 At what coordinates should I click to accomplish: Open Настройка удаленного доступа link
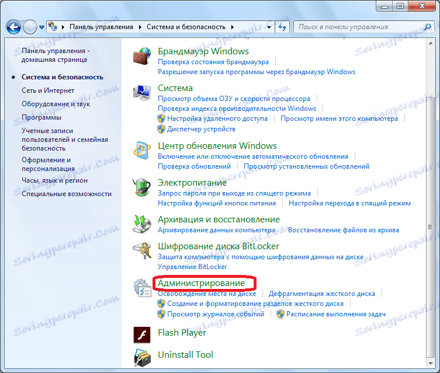point(217,119)
